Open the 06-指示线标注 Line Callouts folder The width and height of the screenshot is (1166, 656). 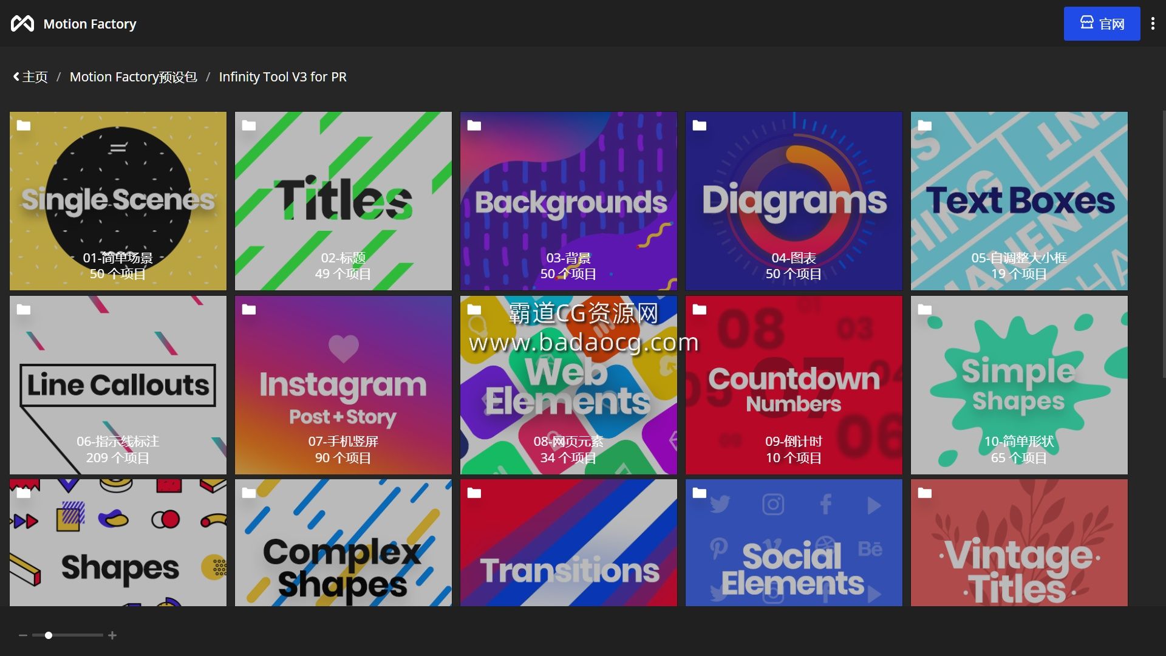[118, 385]
